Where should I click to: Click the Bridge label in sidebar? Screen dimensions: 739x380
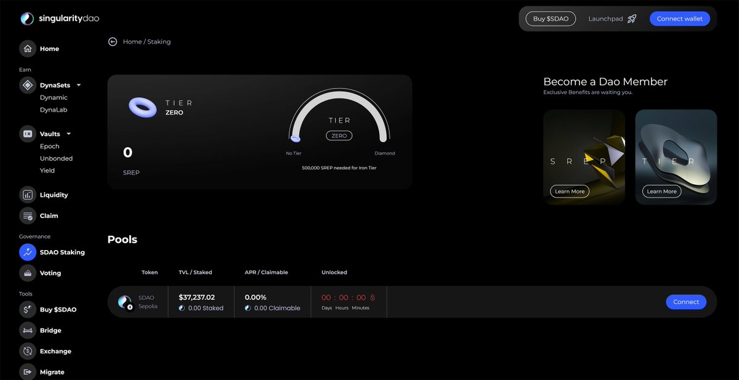(50, 330)
